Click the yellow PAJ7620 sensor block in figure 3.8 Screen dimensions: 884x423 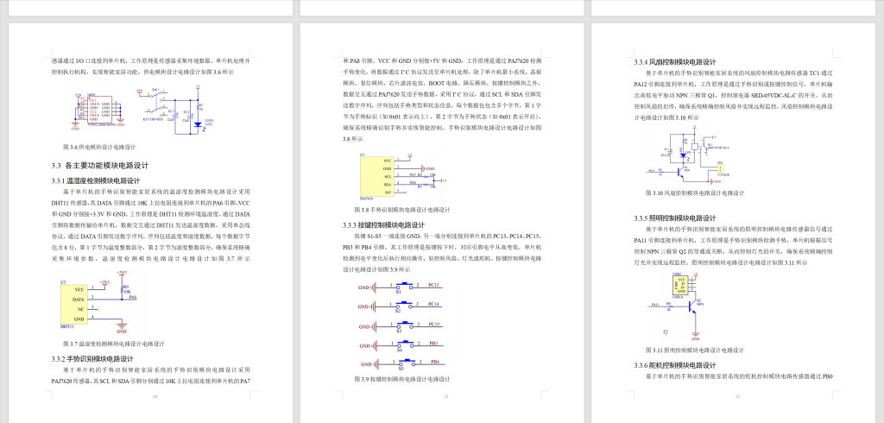[378, 176]
